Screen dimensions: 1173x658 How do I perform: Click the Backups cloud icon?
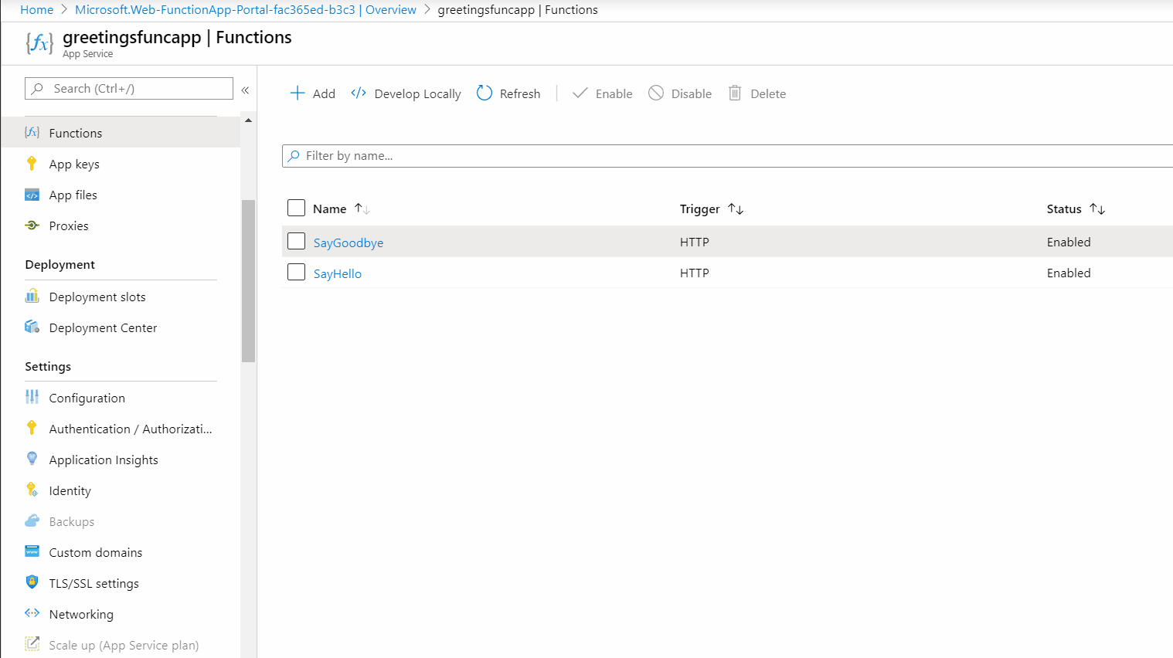point(32,521)
